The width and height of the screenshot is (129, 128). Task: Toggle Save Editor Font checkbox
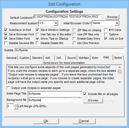(x=6, y=39)
